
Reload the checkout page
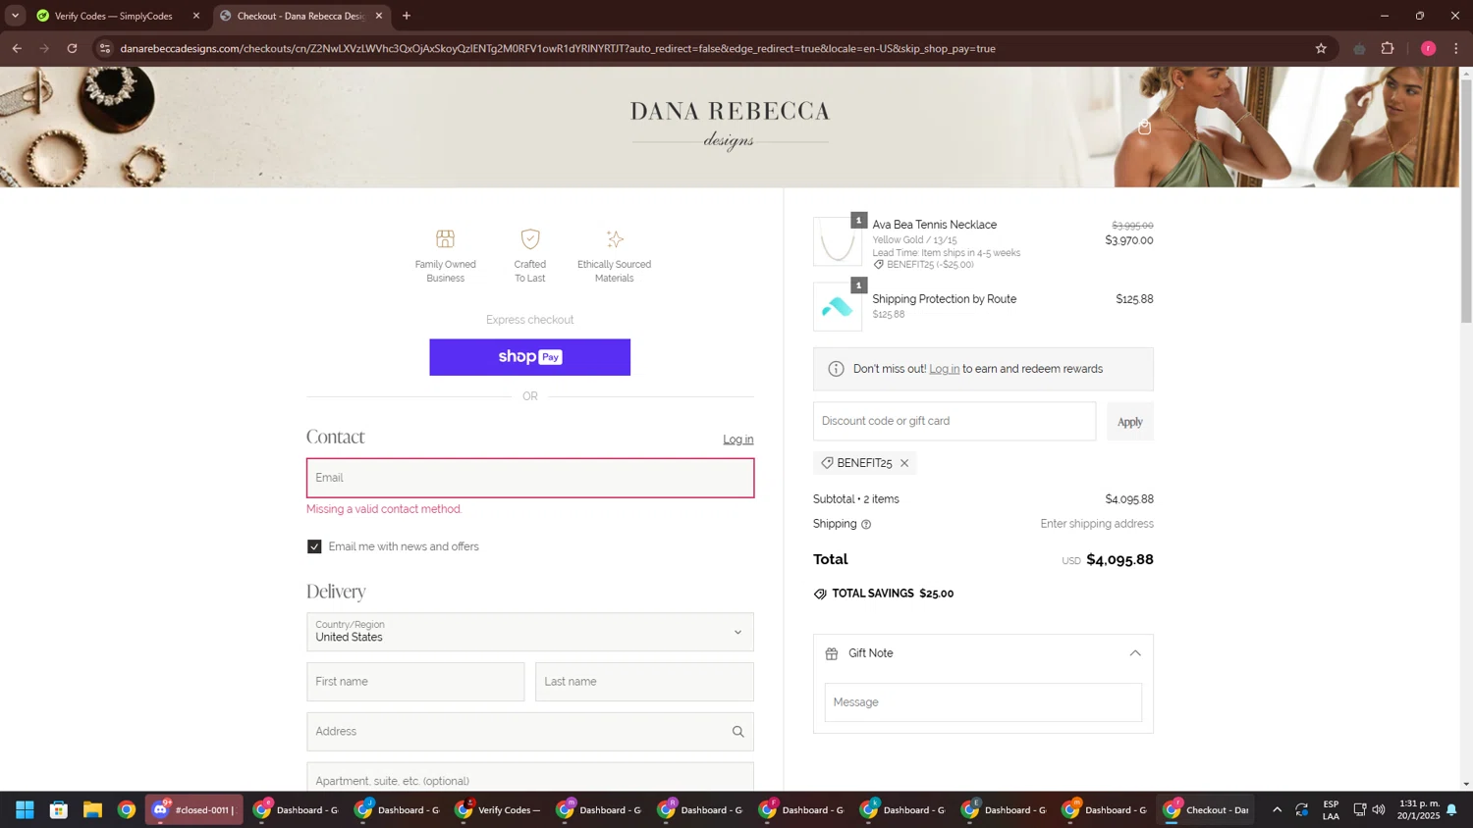click(72, 48)
